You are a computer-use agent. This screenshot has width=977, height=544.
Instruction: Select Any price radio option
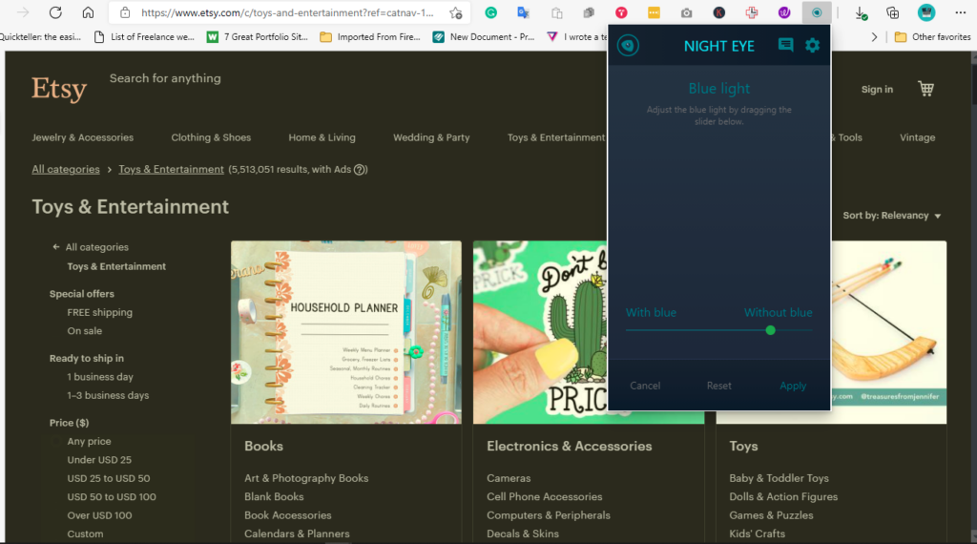tap(89, 441)
